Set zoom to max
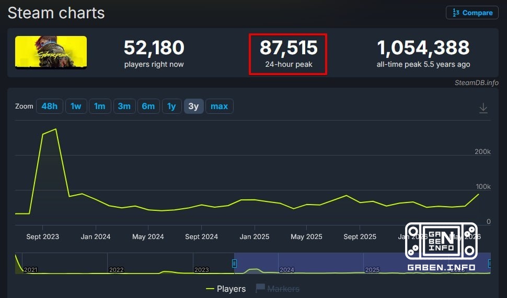 [219, 106]
